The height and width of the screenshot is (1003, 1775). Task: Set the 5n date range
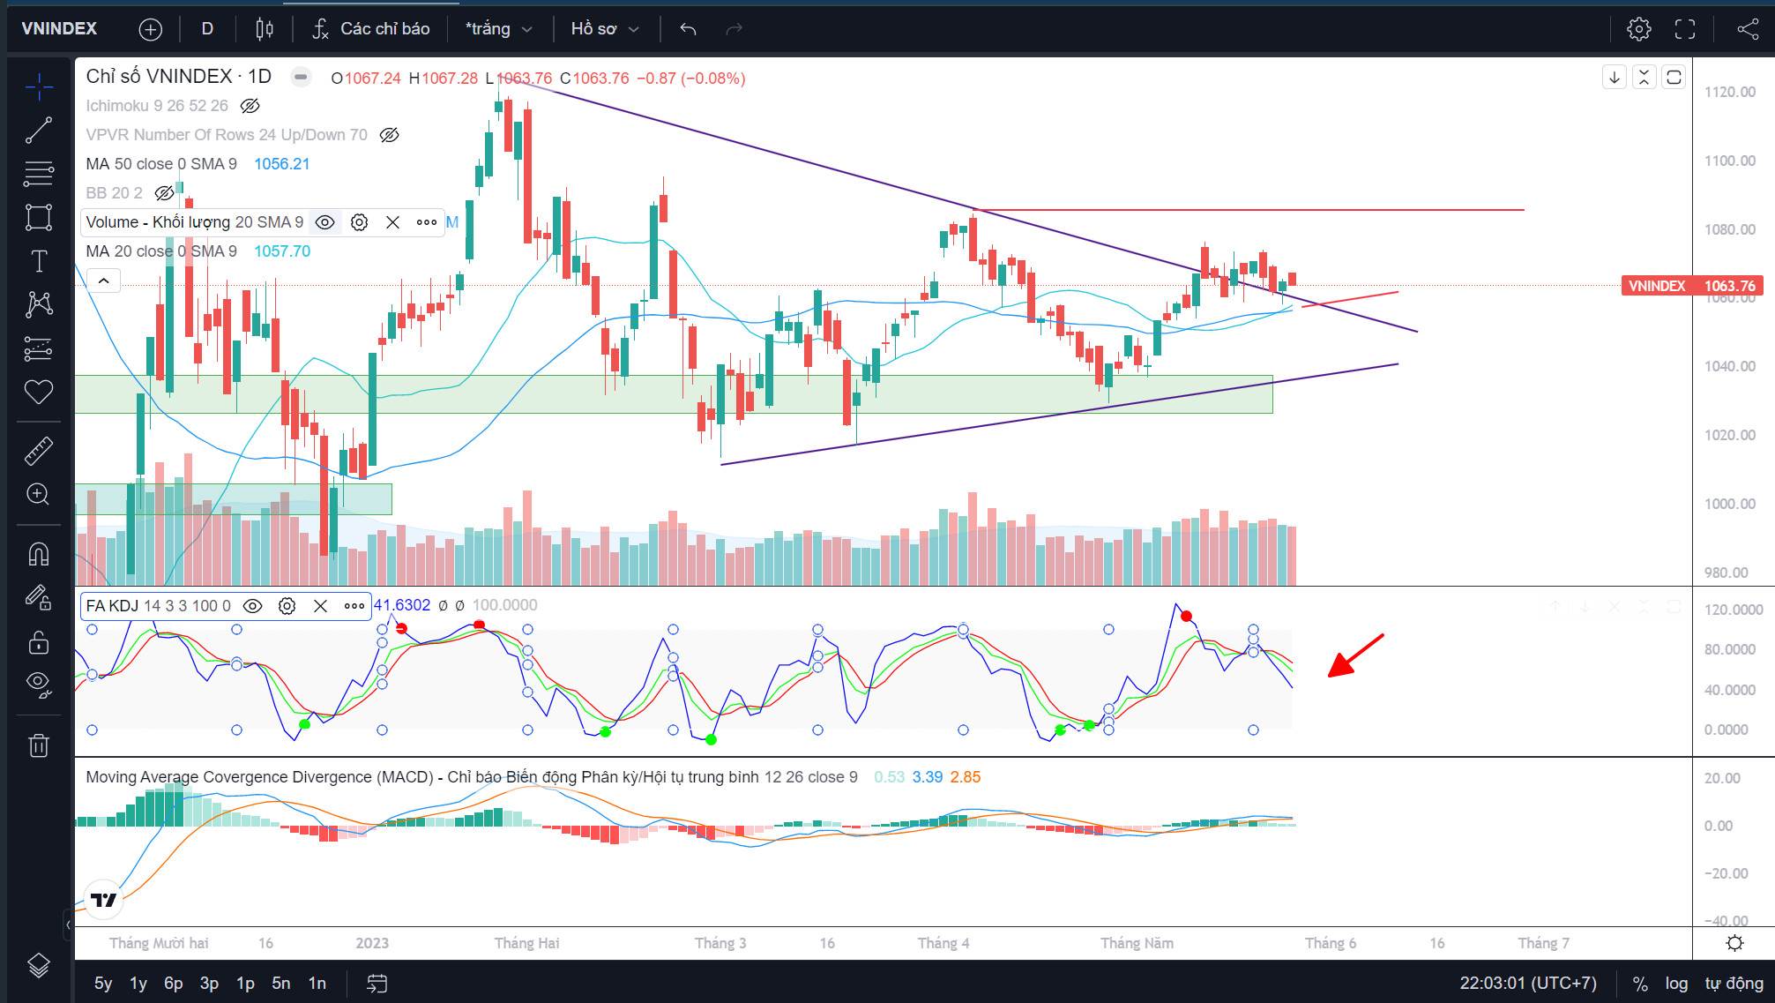click(281, 983)
